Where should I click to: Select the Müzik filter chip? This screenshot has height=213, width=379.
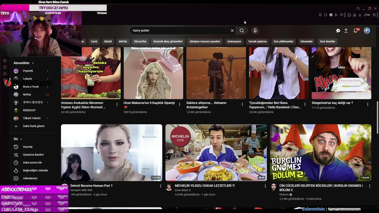click(x=108, y=41)
